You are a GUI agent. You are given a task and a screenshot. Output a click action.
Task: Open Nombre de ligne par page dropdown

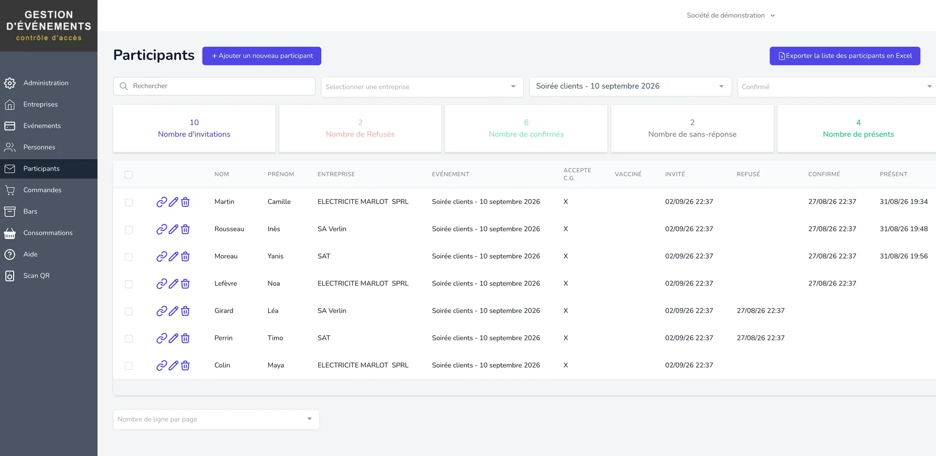(216, 420)
